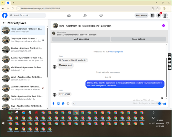Open Tony's apartment chat
The width and height of the screenshot is (172, 137).
pyautogui.click(x=23, y=40)
